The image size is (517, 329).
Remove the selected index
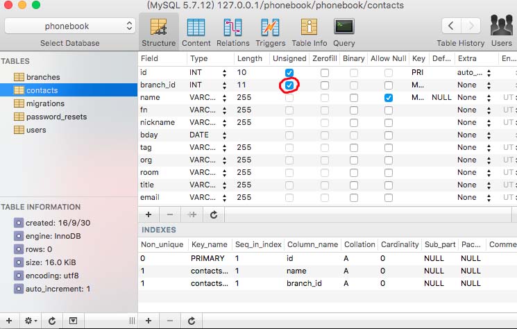point(170,321)
